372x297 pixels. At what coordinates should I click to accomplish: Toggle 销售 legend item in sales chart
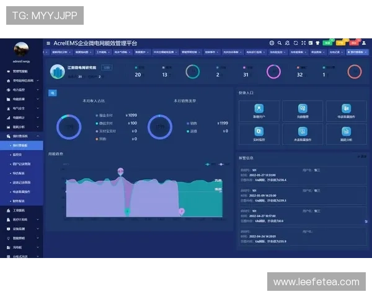192,123
